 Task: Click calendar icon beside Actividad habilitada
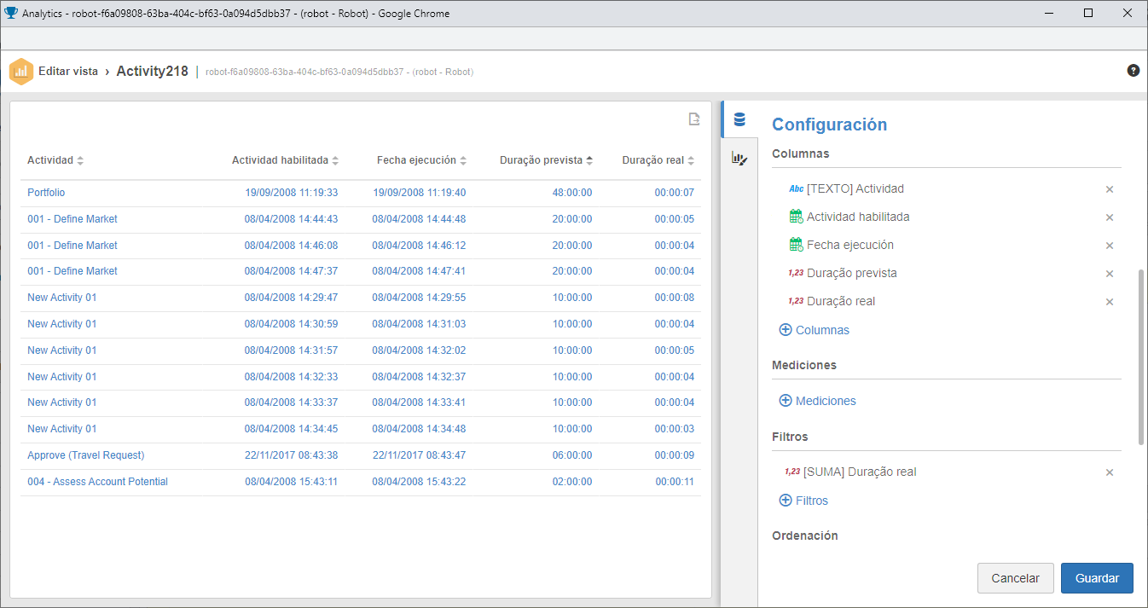[797, 217]
